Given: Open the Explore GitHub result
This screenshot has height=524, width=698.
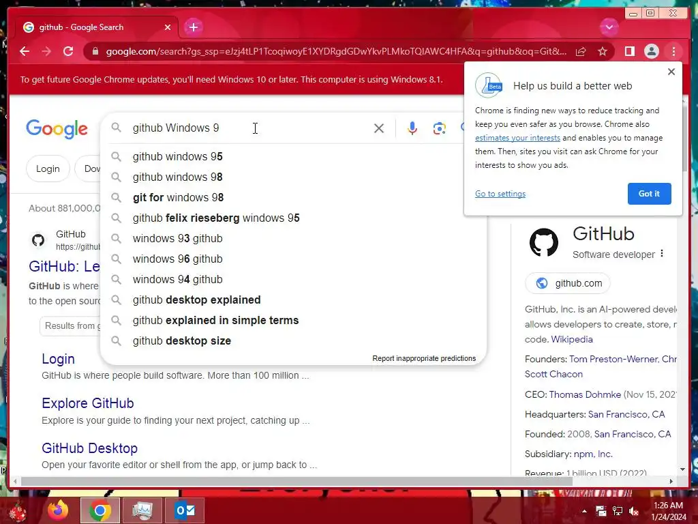Looking at the screenshot, I should point(88,403).
